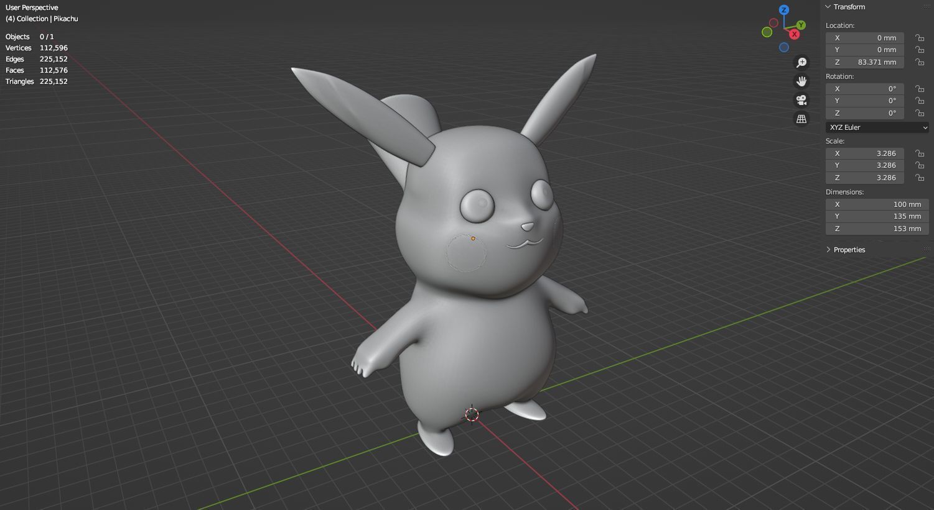Toggle camera view icon
The image size is (934, 510).
point(801,100)
